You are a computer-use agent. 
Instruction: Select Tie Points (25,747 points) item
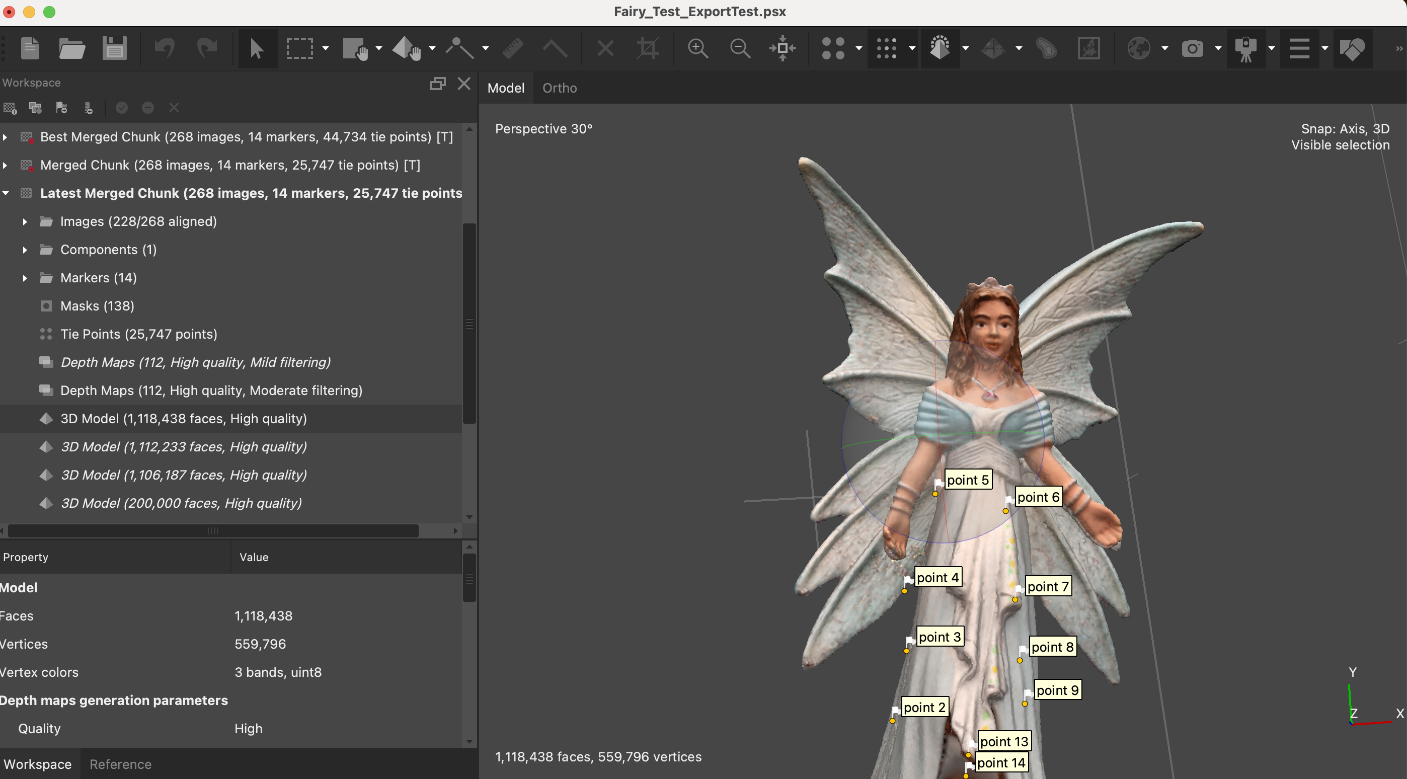(139, 334)
